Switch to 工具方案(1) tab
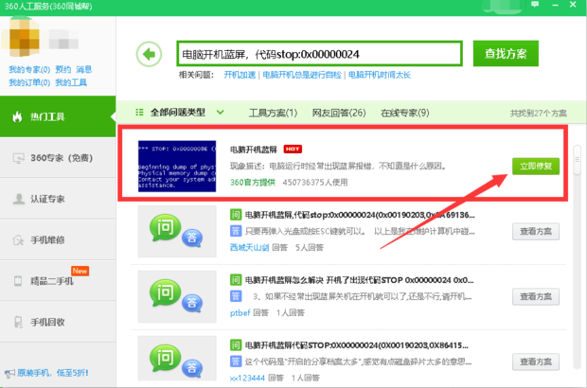This screenshot has width=587, height=388. [274, 113]
